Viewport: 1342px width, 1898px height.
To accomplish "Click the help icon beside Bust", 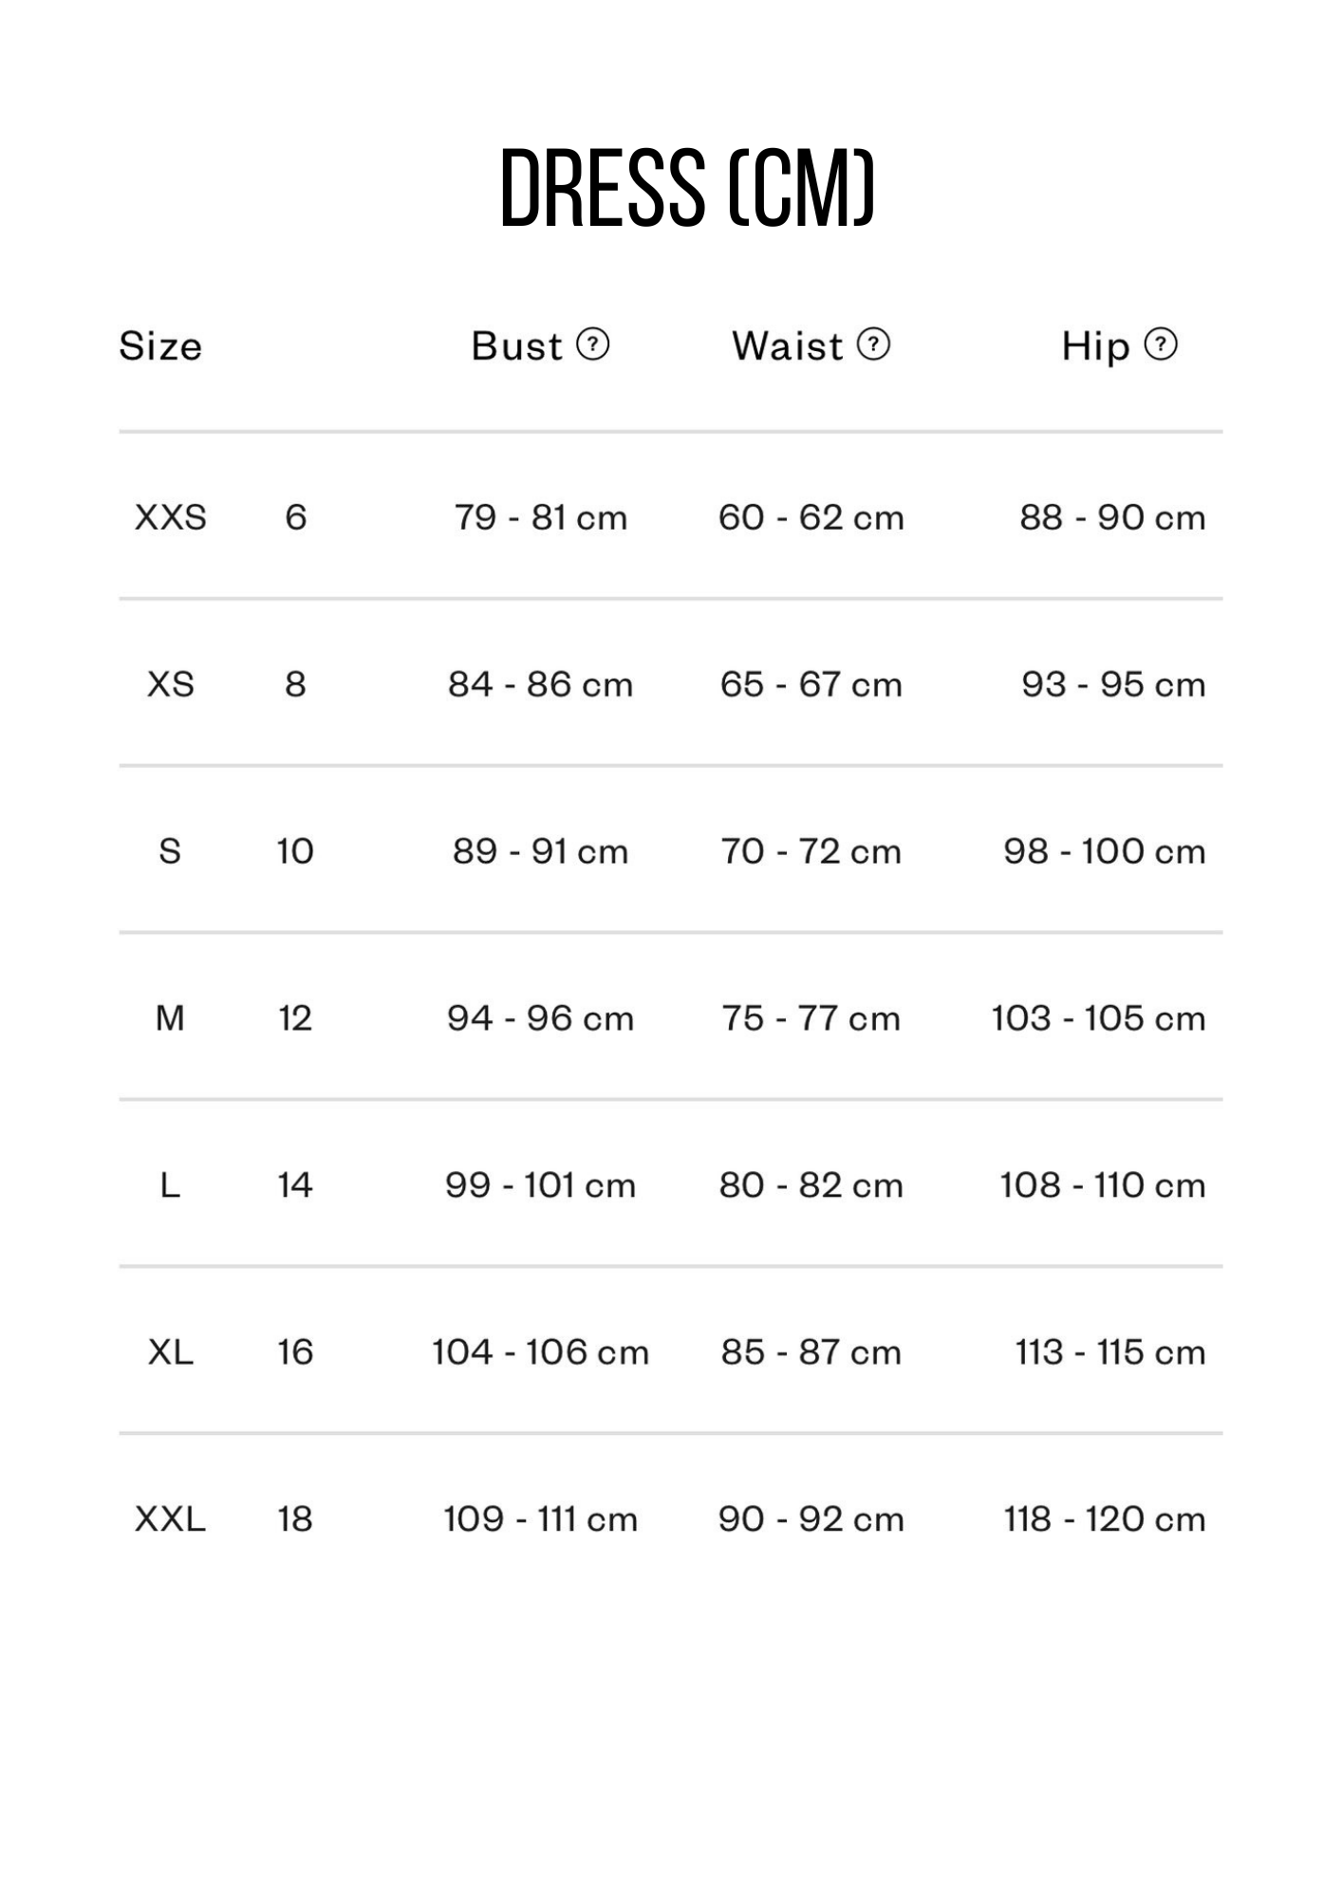I will [593, 344].
